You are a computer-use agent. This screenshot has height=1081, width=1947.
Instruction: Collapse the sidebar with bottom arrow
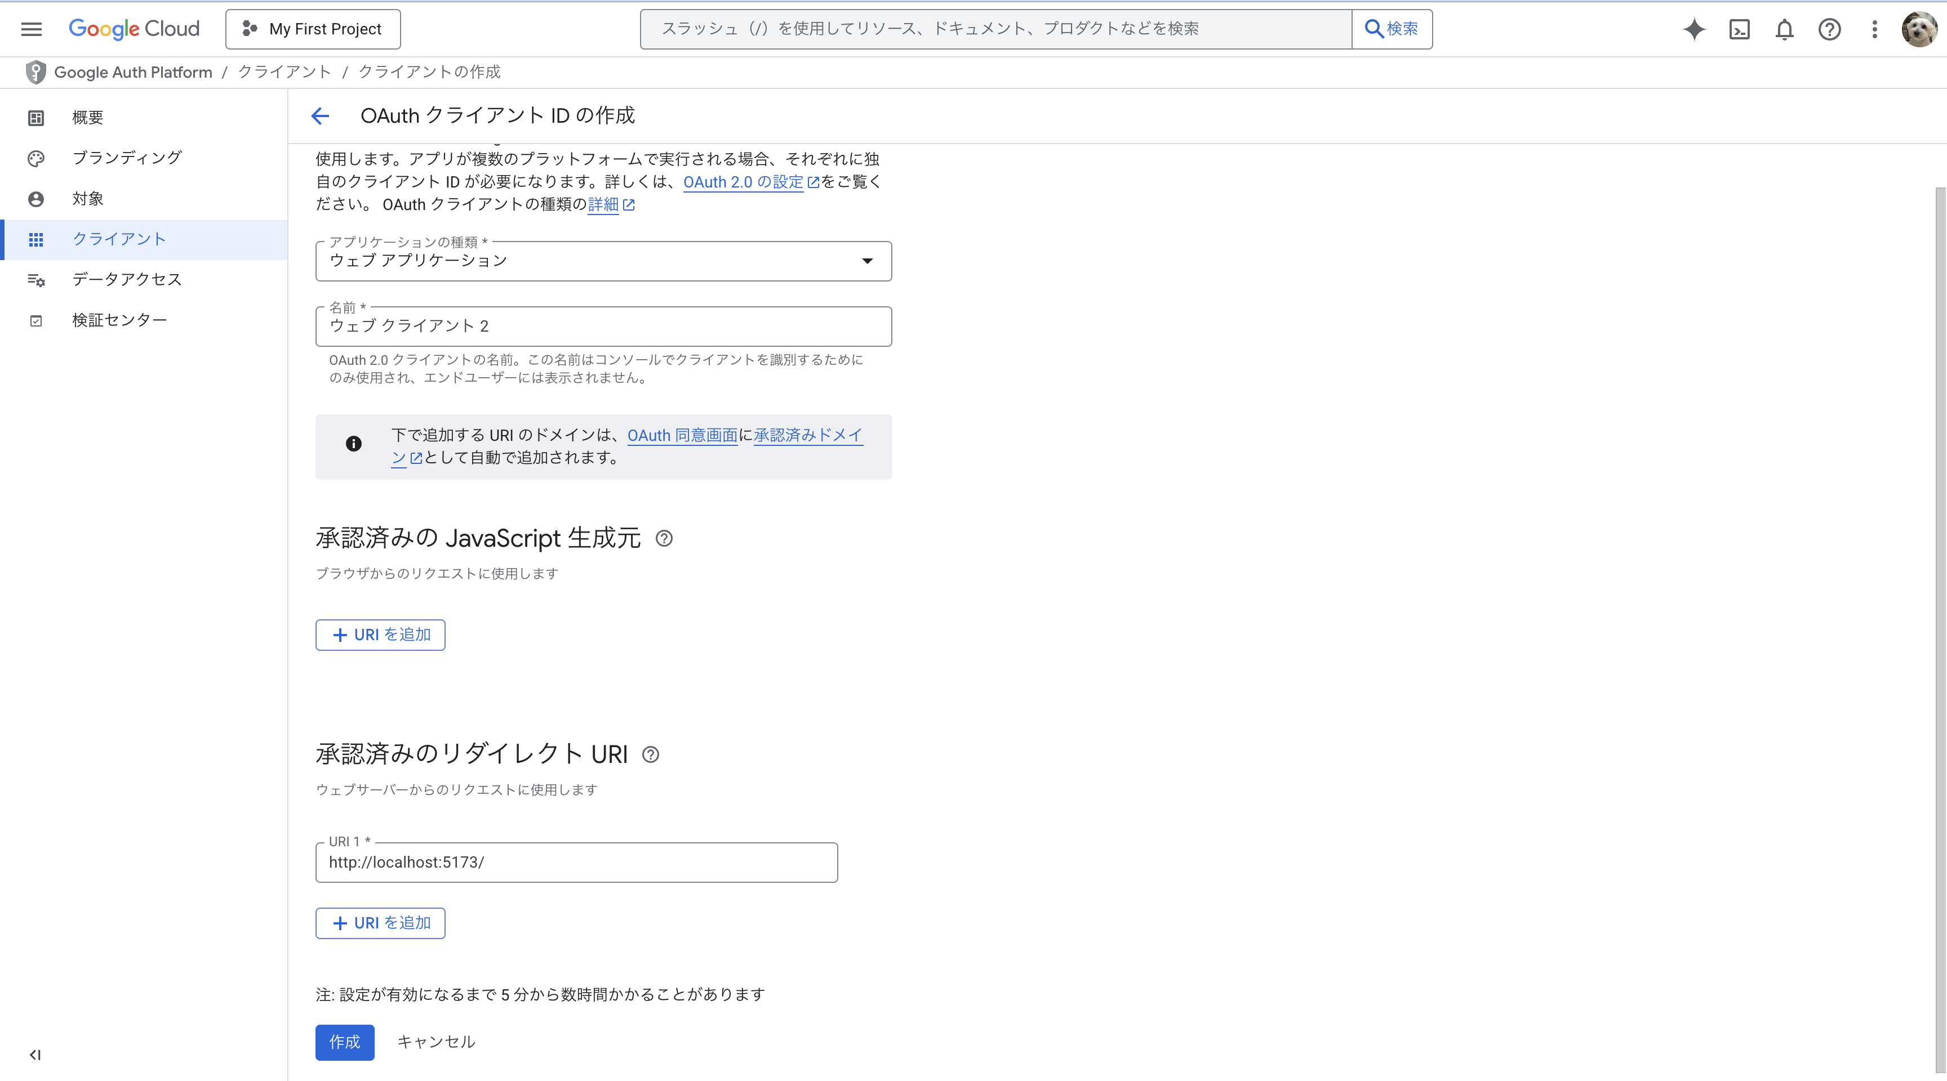point(35,1055)
